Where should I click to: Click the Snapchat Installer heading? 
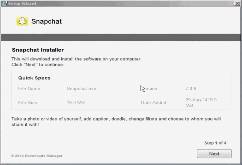click(x=38, y=50)
